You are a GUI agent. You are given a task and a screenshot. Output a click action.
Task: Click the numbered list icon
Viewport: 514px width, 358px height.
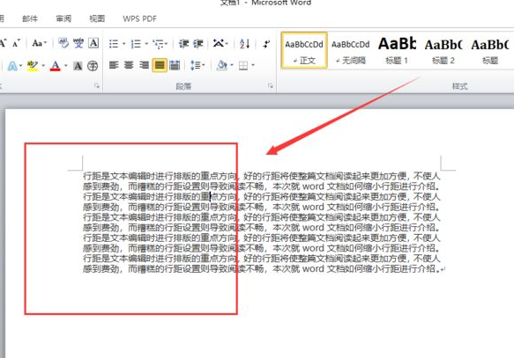[136, 44]
